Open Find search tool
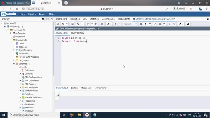 78,24
